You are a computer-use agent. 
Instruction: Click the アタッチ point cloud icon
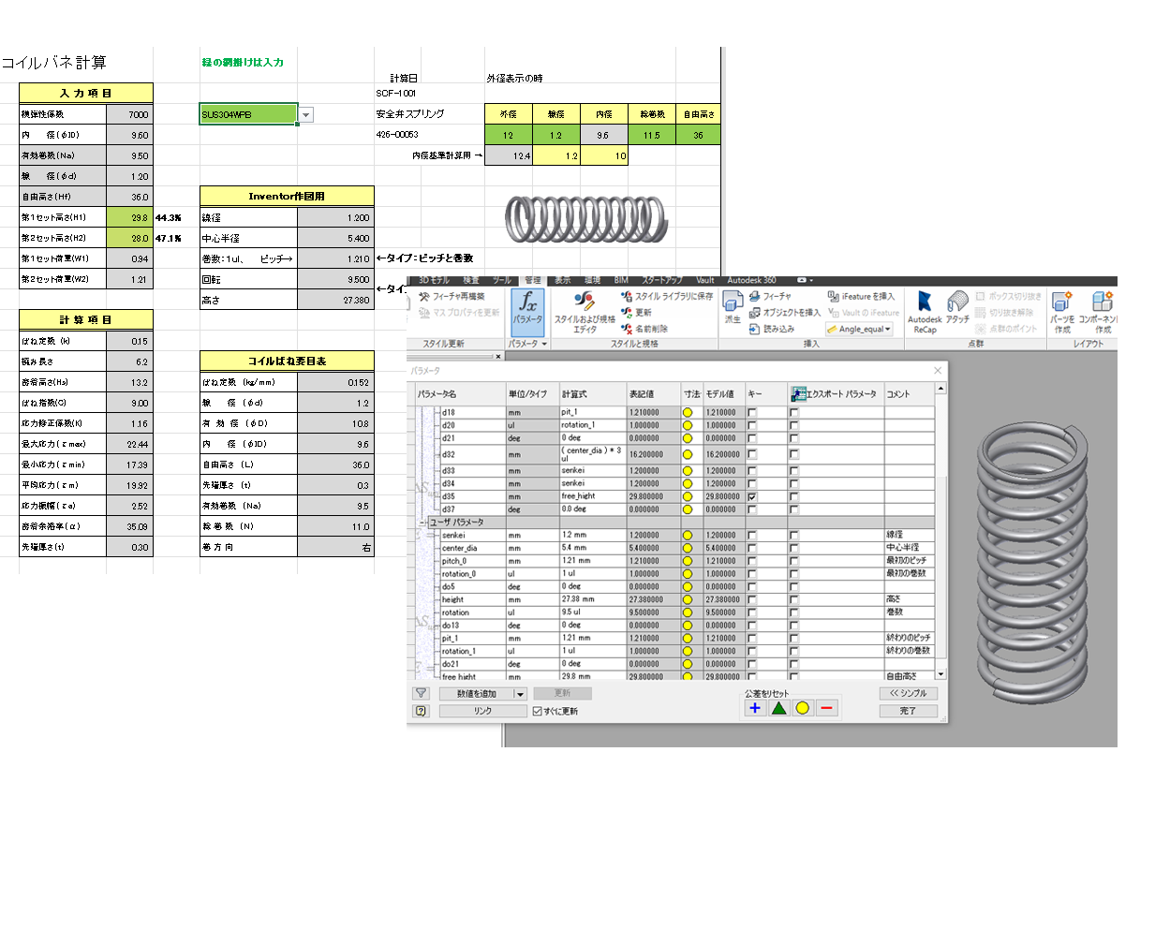[957, 307]
